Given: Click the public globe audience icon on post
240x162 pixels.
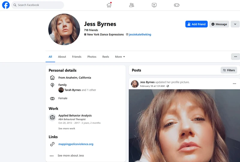Looking at the screenshot, I should click(x=168, y=86).
